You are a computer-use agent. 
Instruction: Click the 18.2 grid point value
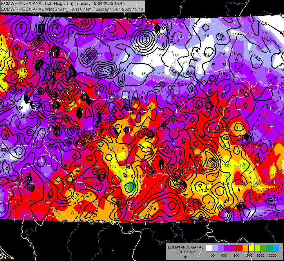coord(206,54)
